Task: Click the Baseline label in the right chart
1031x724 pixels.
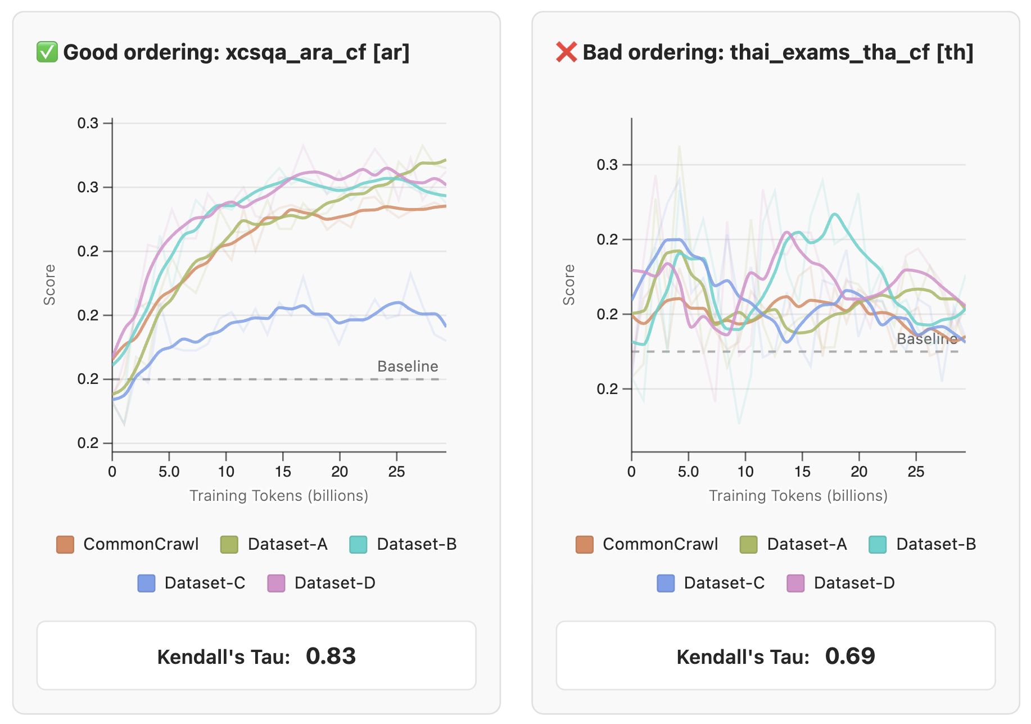Action: [x=927, y=339]
